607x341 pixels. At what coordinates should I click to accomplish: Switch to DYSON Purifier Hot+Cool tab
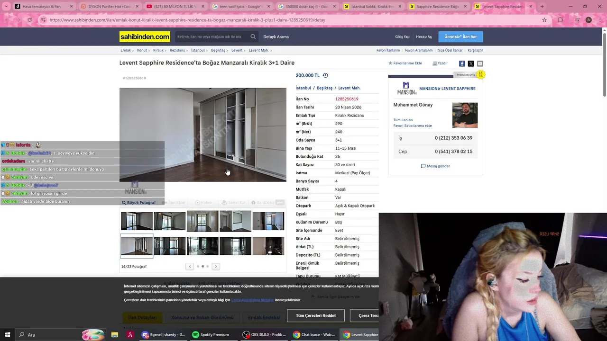110,7
